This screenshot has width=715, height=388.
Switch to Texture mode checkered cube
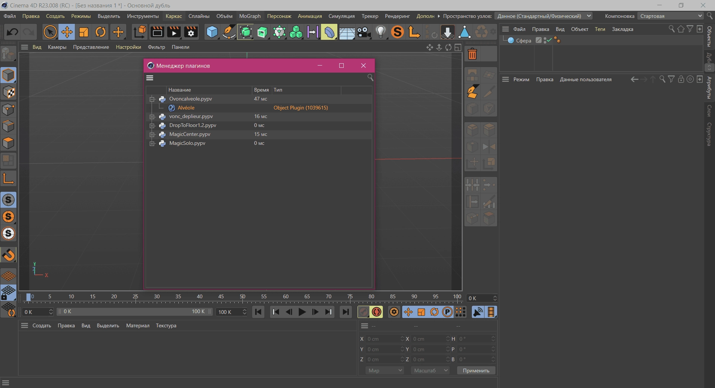coord(8,92)
